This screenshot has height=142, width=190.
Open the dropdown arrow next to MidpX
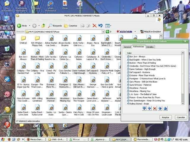135,32
